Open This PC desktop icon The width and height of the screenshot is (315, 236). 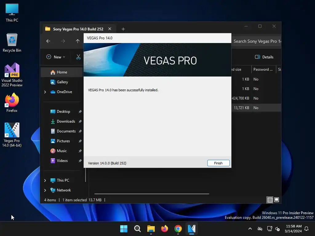click(12, 13)
